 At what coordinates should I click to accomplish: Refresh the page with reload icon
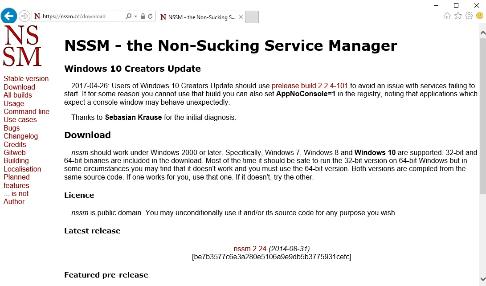150,16
